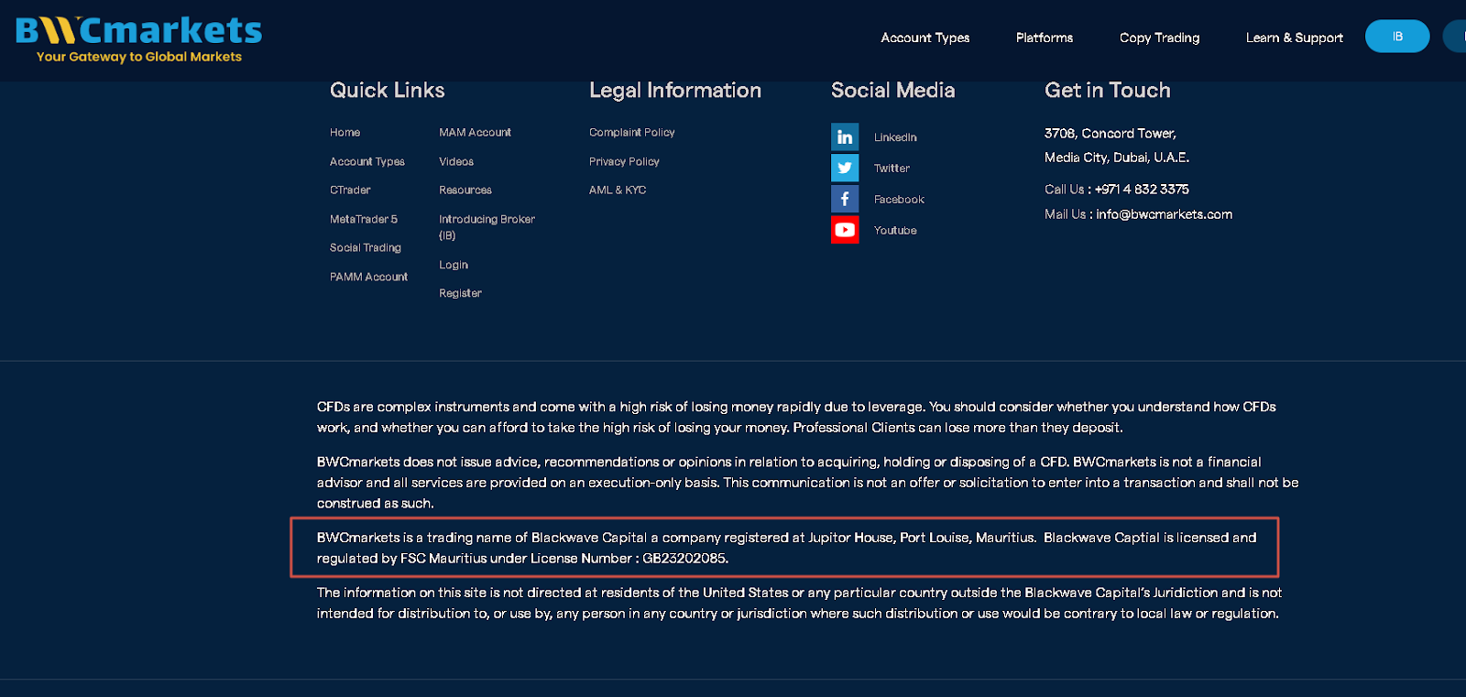This screenshot has width=1466, height=697.
Task: Open the Privacy Policy link
Action: tap(624, 161)
